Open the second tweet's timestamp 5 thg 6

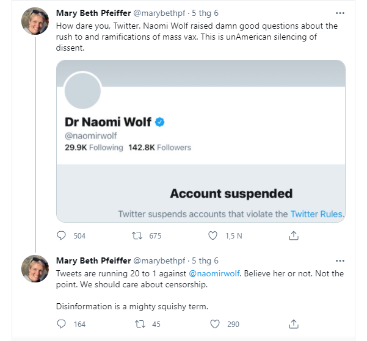tap(205, 260)
